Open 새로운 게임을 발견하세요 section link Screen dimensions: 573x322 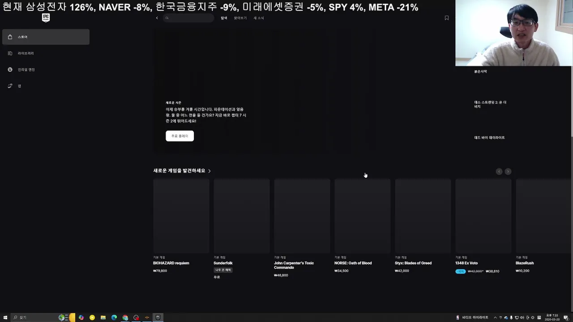[x=182, y=170]
